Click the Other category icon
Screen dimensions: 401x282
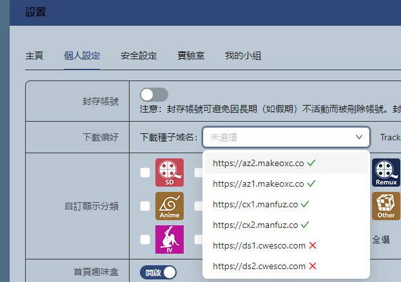click(x=386, y=206)
